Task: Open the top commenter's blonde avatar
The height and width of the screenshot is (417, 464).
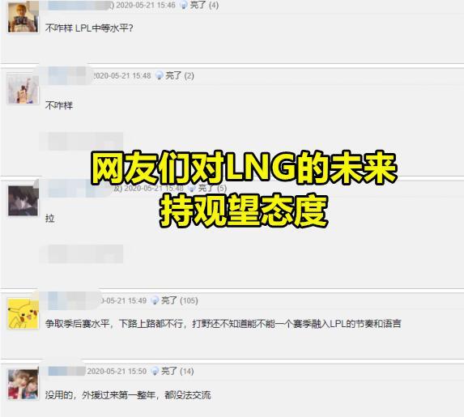Action: tap(23, 17)
